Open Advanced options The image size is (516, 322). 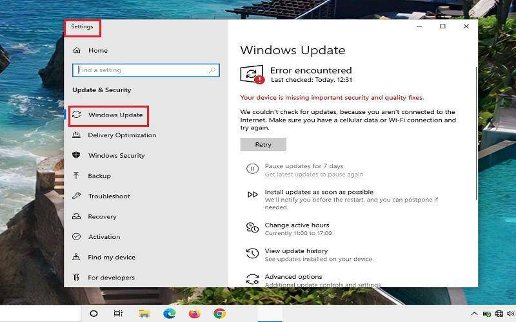pos(293,277)
